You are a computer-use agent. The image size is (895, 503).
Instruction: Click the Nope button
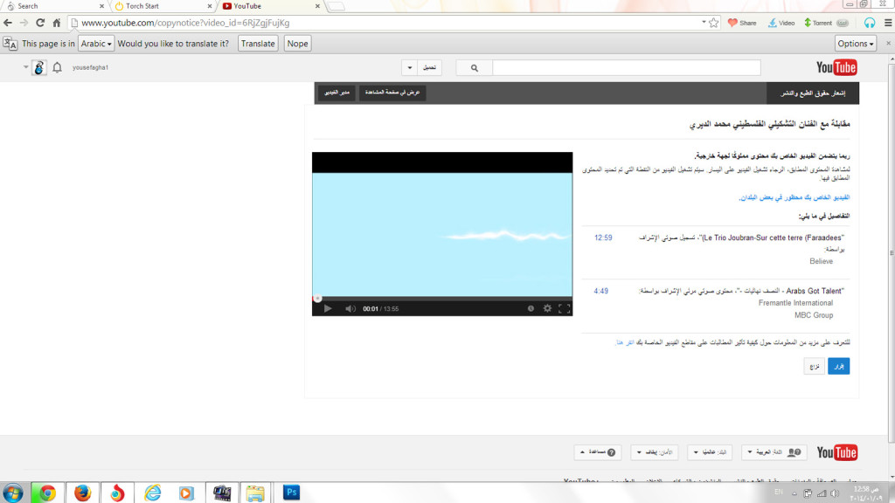(x=297, y=44)
